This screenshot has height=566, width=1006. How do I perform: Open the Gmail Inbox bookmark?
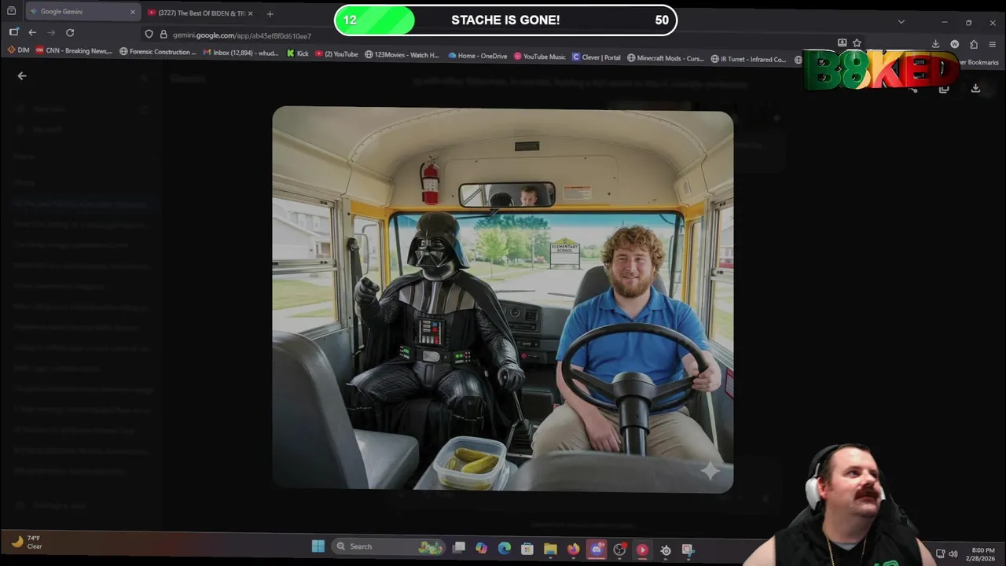[240, 53]
